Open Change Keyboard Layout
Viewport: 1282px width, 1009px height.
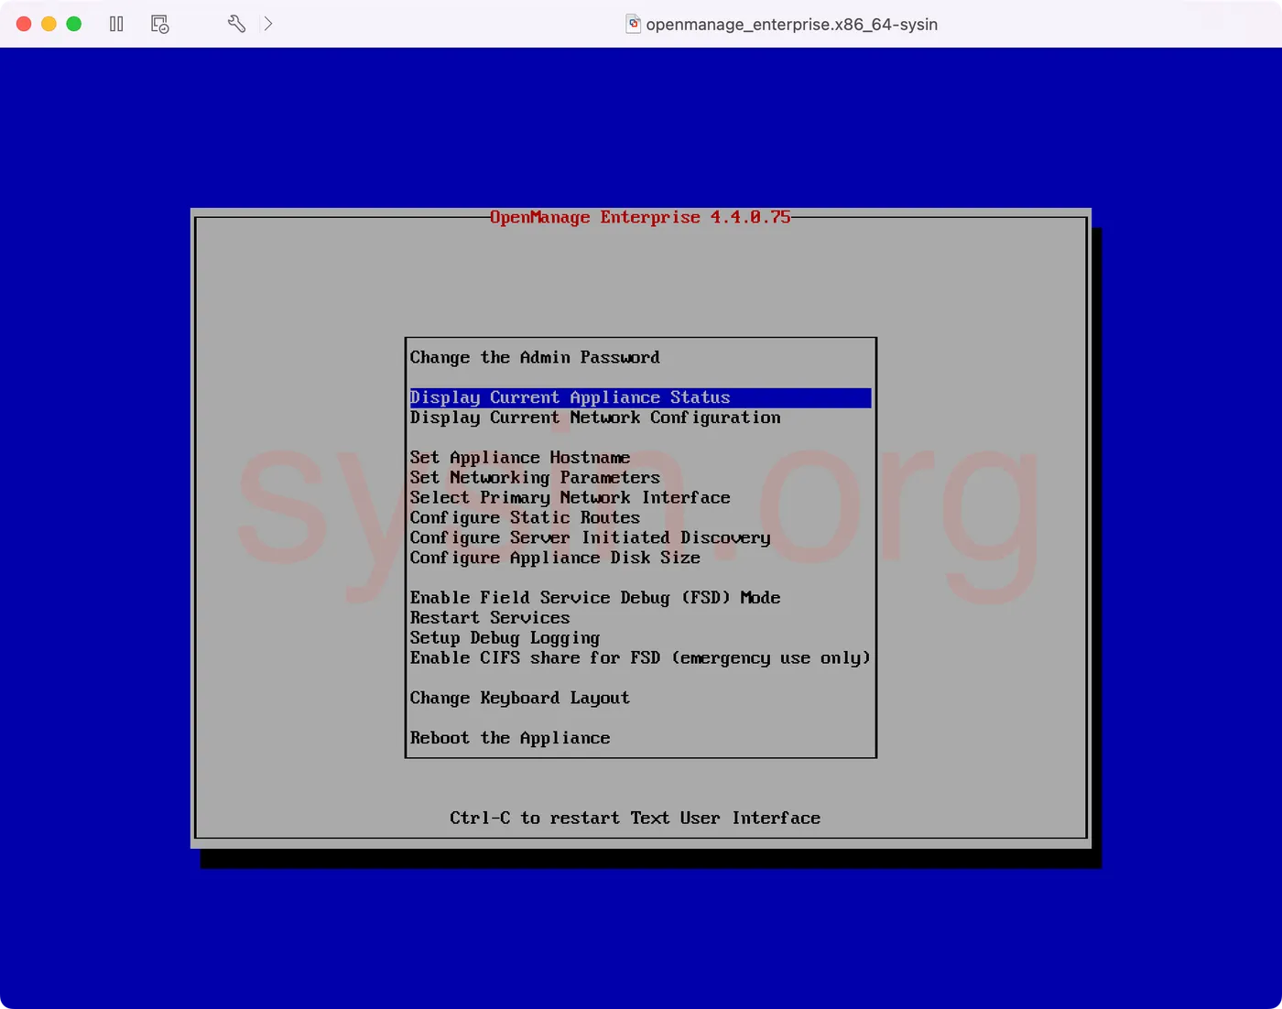pos(520,699)
